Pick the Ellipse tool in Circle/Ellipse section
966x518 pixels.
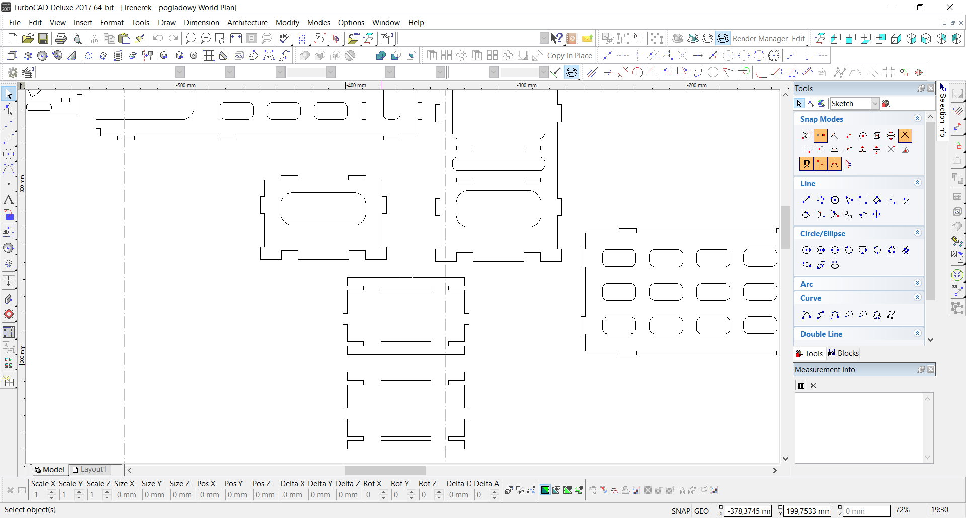(x=807, y=265)
